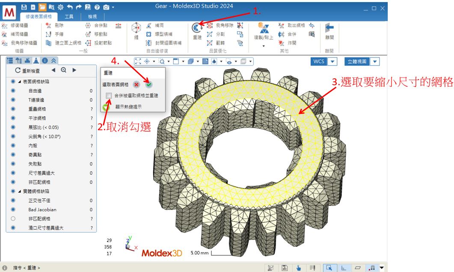This screenshot has width=454, height=272.
Task: Open the settings gear in title bar
Action: pos(60,7)
